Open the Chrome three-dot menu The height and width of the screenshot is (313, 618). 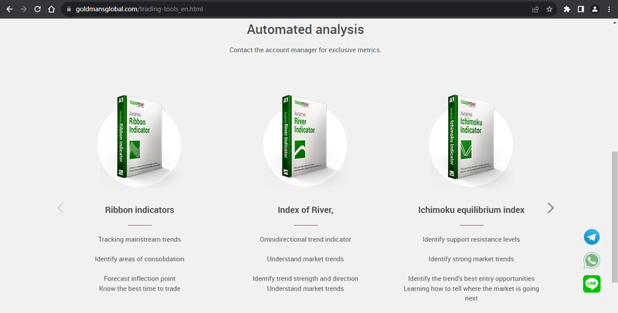(609, 9)
